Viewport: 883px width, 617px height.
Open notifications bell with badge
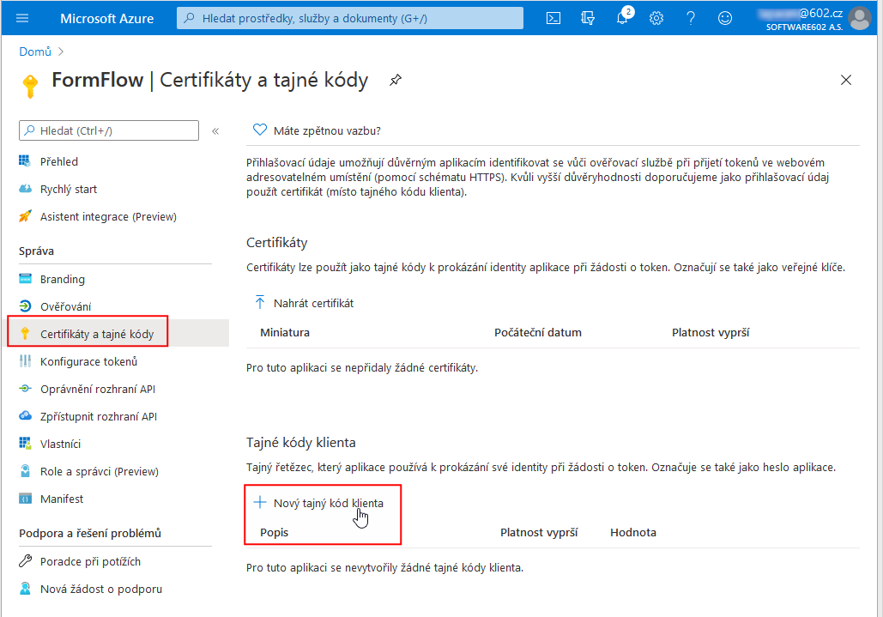tap(623, 18)
